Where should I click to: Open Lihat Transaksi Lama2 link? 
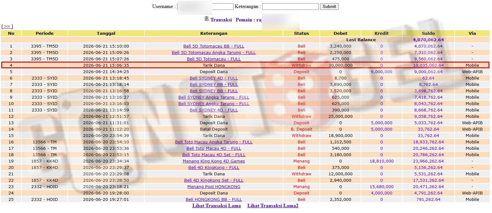[273, 206]
